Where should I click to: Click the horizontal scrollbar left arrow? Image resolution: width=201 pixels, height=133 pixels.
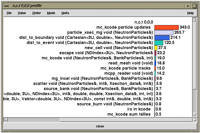(6, 119)
